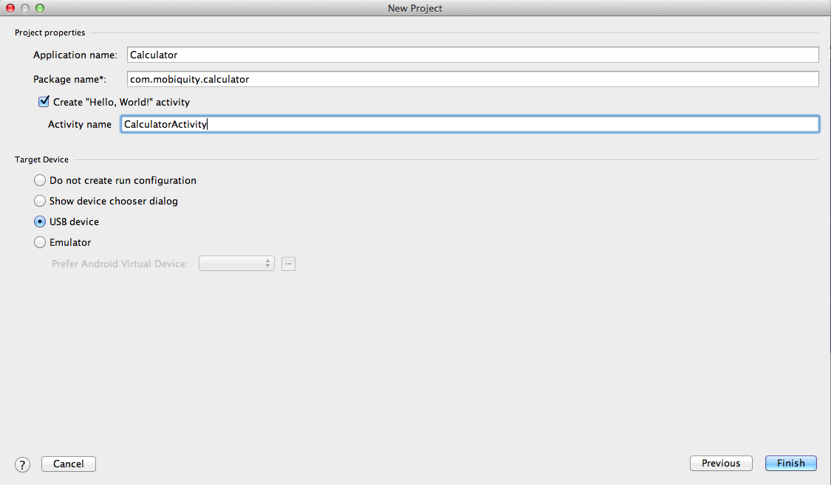This screenshot has width=831, height=485.
Task: Focus the Application name field
Action: tap(473, 55)
